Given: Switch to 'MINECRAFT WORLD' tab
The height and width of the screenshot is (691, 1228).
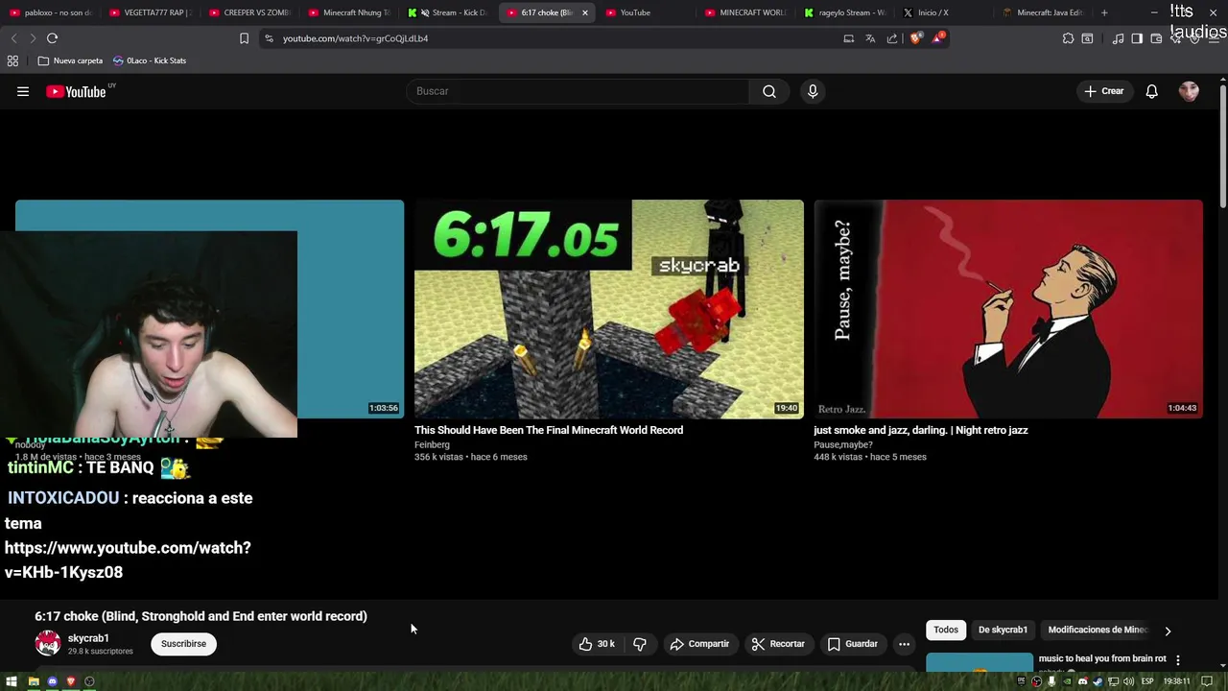Looking at the screenshot, I should coord(745,12).
